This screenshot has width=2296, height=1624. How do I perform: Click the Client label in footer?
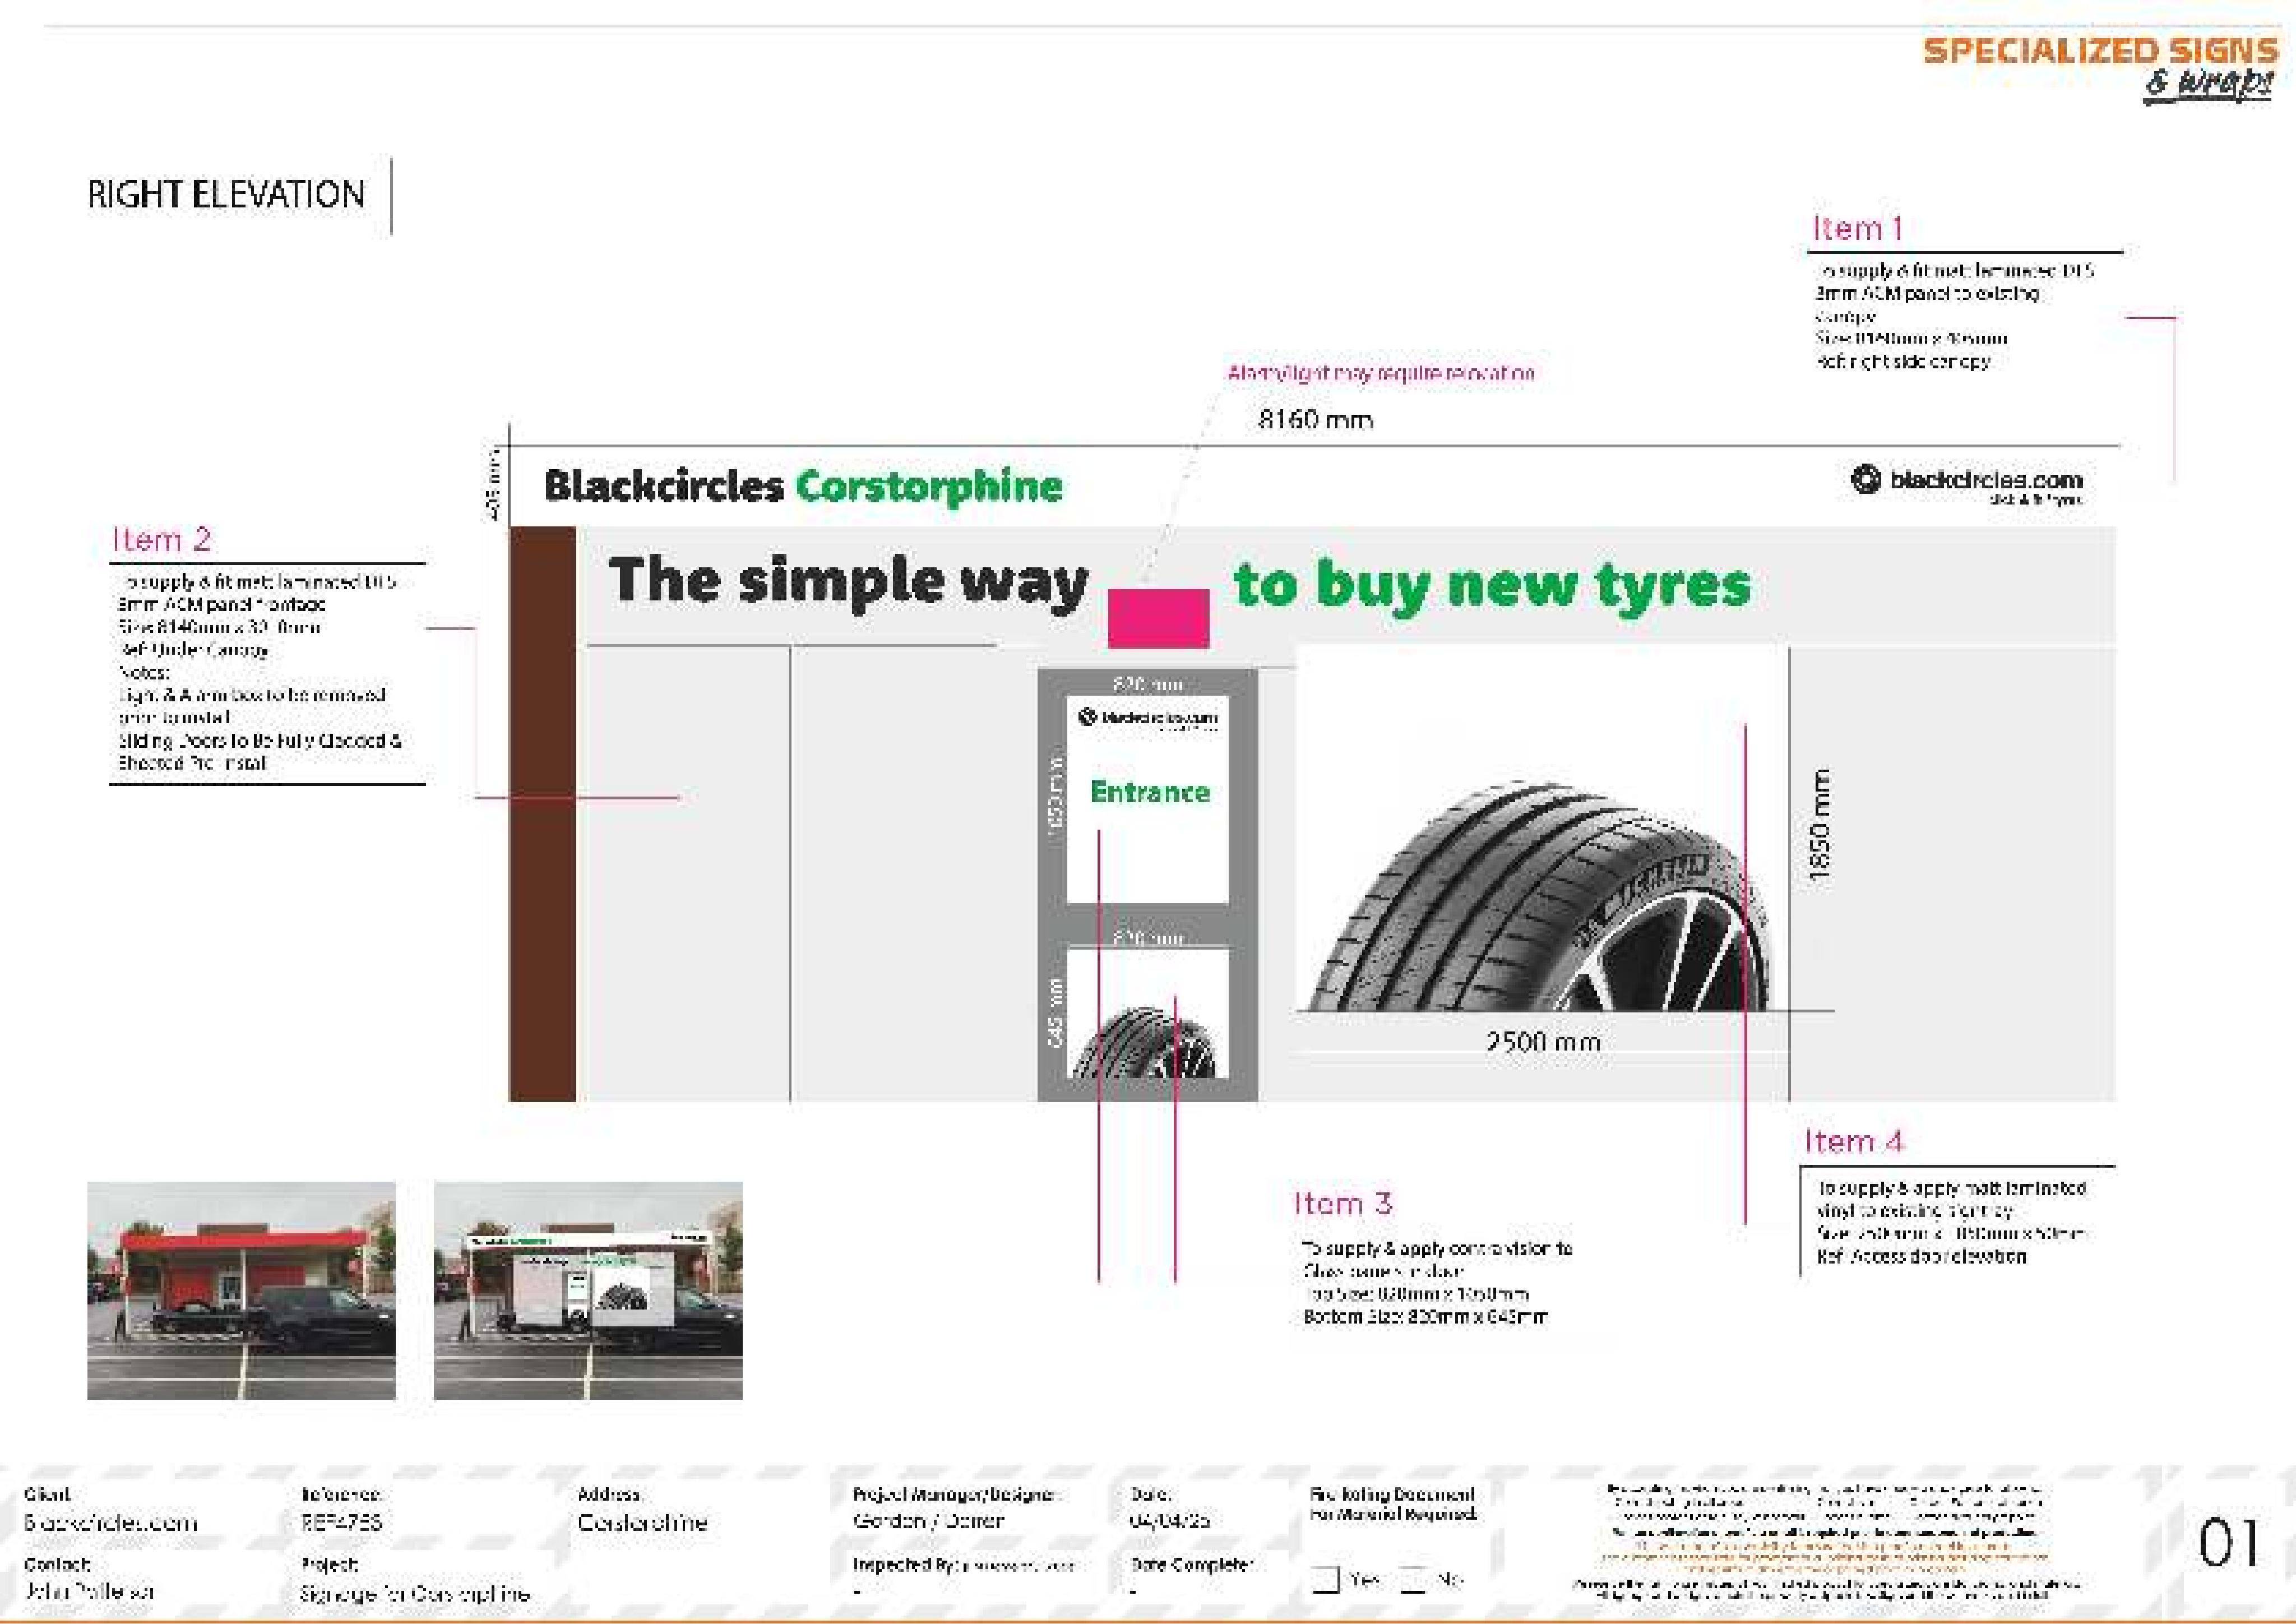47,1495
